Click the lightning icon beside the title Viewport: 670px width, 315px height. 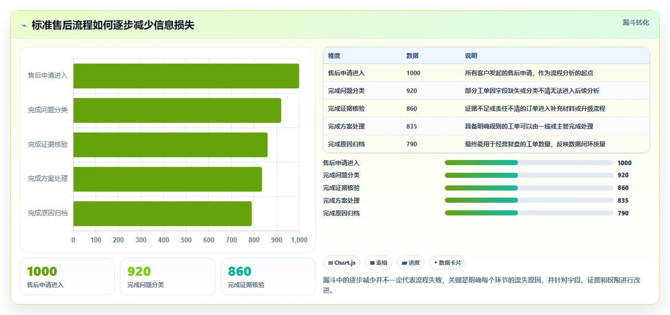pos(24,25)
